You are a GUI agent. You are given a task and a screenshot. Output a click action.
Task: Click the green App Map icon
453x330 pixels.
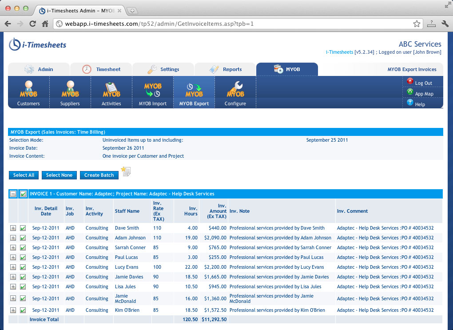(410, 91)
